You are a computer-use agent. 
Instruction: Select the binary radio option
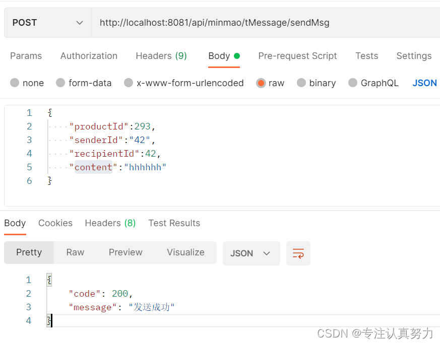[x=301, y=83]
